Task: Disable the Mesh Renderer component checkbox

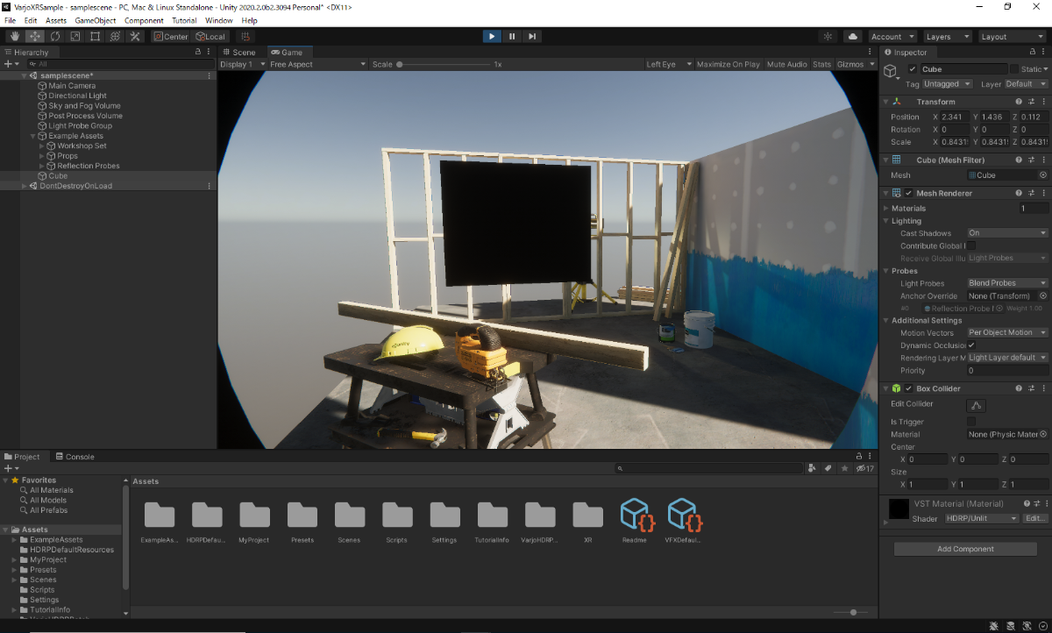Action: click(909, 193)
